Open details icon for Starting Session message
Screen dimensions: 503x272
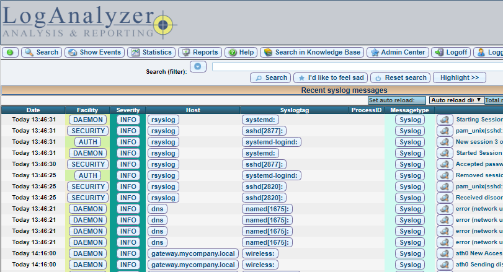(x=445, y=120)
